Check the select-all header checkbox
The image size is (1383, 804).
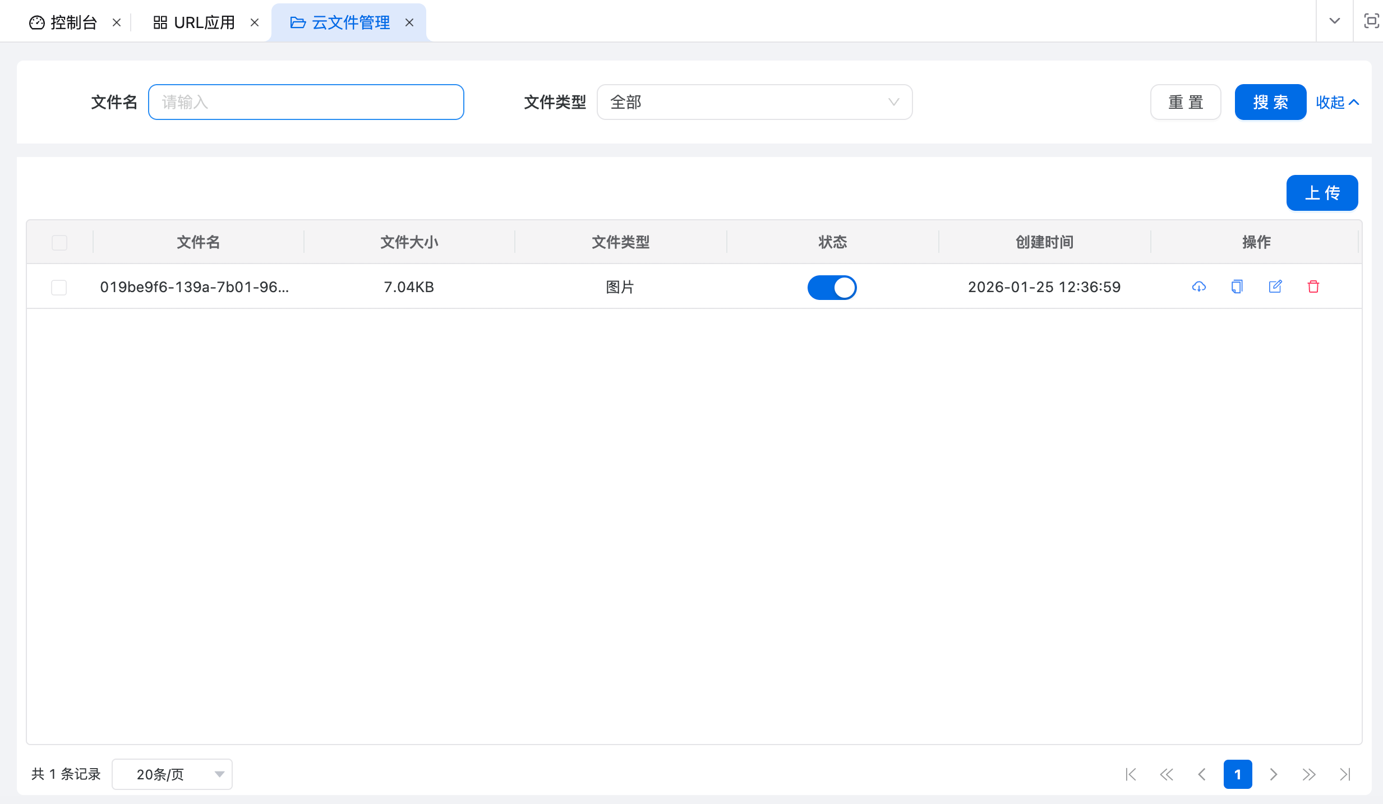59,242
